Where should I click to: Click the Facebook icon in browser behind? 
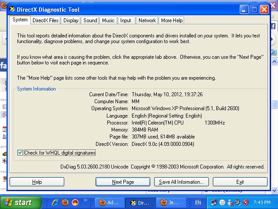pyautogui.click(x=273, y=26)
